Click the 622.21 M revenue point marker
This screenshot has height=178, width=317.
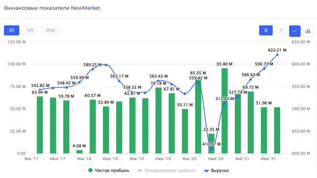(277, 54)
